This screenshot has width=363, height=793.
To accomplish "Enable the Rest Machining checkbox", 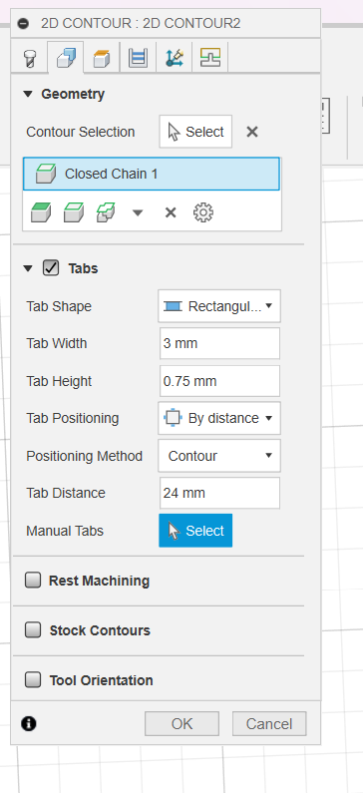I will pyautogui.click(x=33, y=580).
